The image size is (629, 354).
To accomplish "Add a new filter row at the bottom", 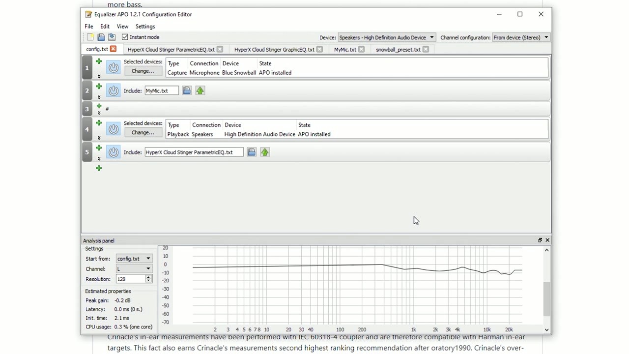I will (99, 168).
